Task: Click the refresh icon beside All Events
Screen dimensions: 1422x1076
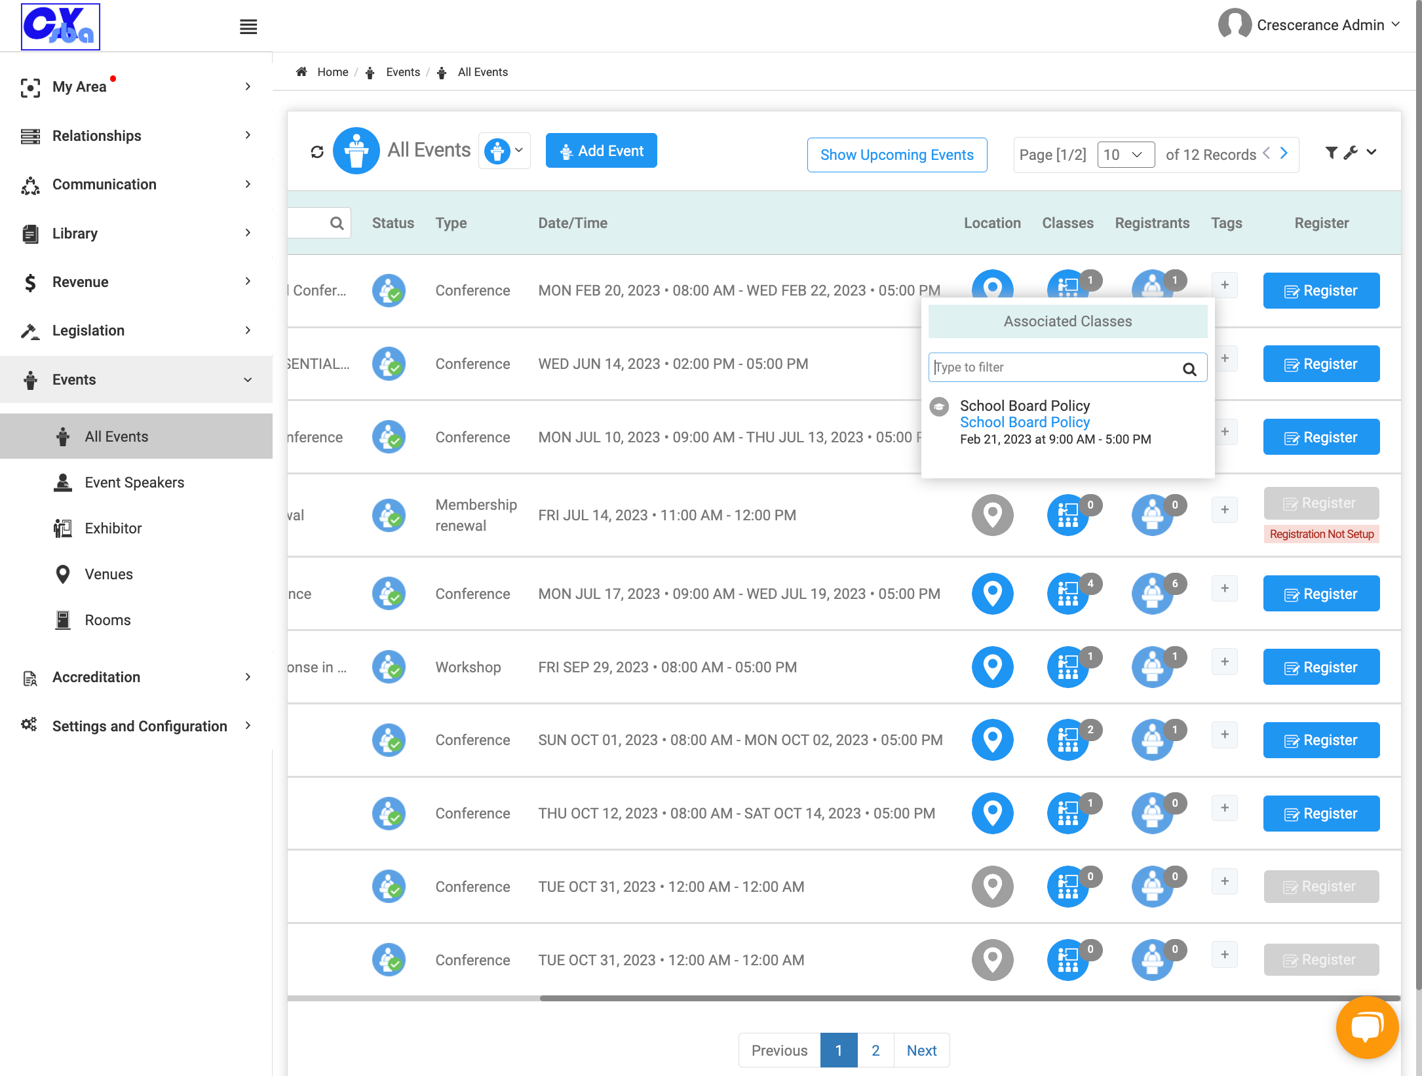Action: (x=317, y=152)
